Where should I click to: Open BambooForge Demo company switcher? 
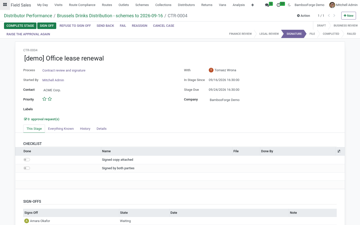click(x=309, y=5)
